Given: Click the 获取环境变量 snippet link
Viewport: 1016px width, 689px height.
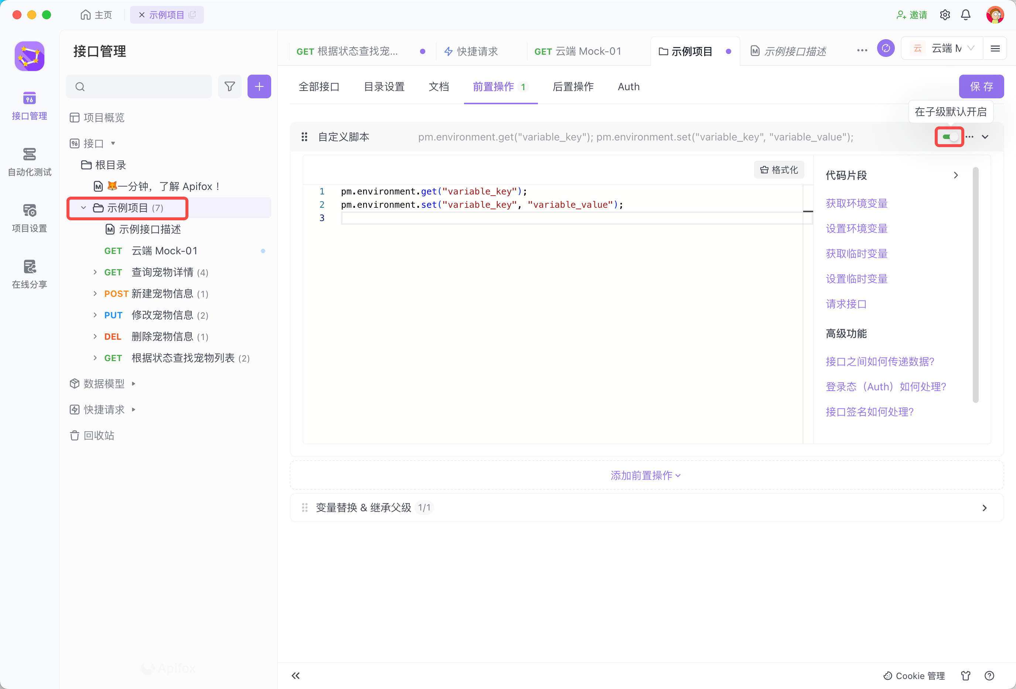Looking at the screenshot, I should tap(856, 203).
